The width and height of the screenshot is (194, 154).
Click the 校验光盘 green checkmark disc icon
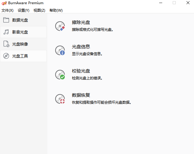click(x=60, y=75)
